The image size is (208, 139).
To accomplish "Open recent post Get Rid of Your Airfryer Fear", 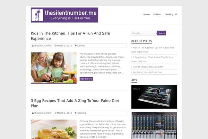I will [147, 72].
